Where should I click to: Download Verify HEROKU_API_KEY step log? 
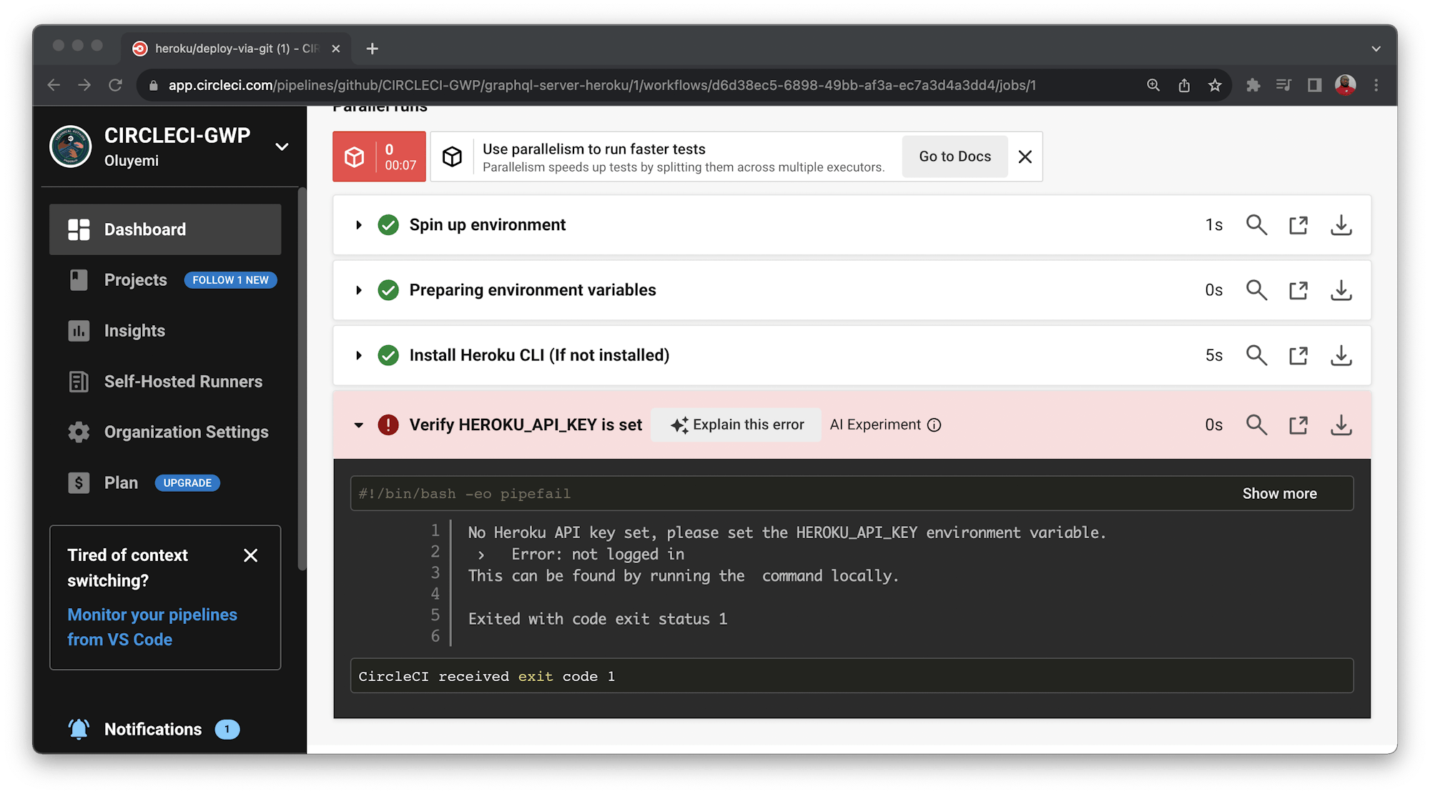coord(1341,425)
